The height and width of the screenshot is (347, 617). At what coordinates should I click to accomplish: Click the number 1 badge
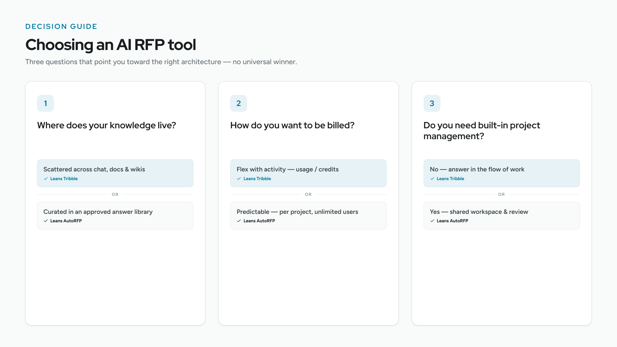pyautogui.click(x=45, y=103)
